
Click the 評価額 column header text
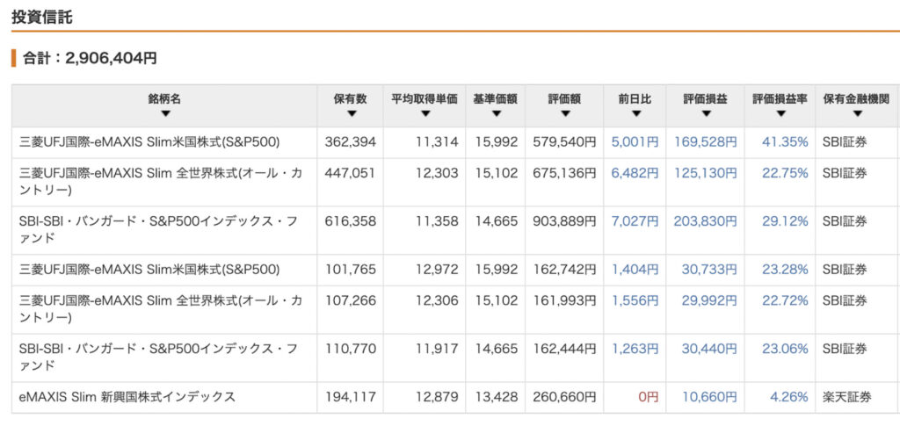(x=564, y=98)
